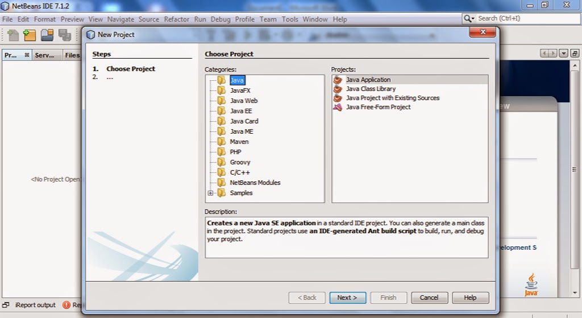Screen dimensions: 582x318
Task: Select the Maven category
Action: [239, 142]
